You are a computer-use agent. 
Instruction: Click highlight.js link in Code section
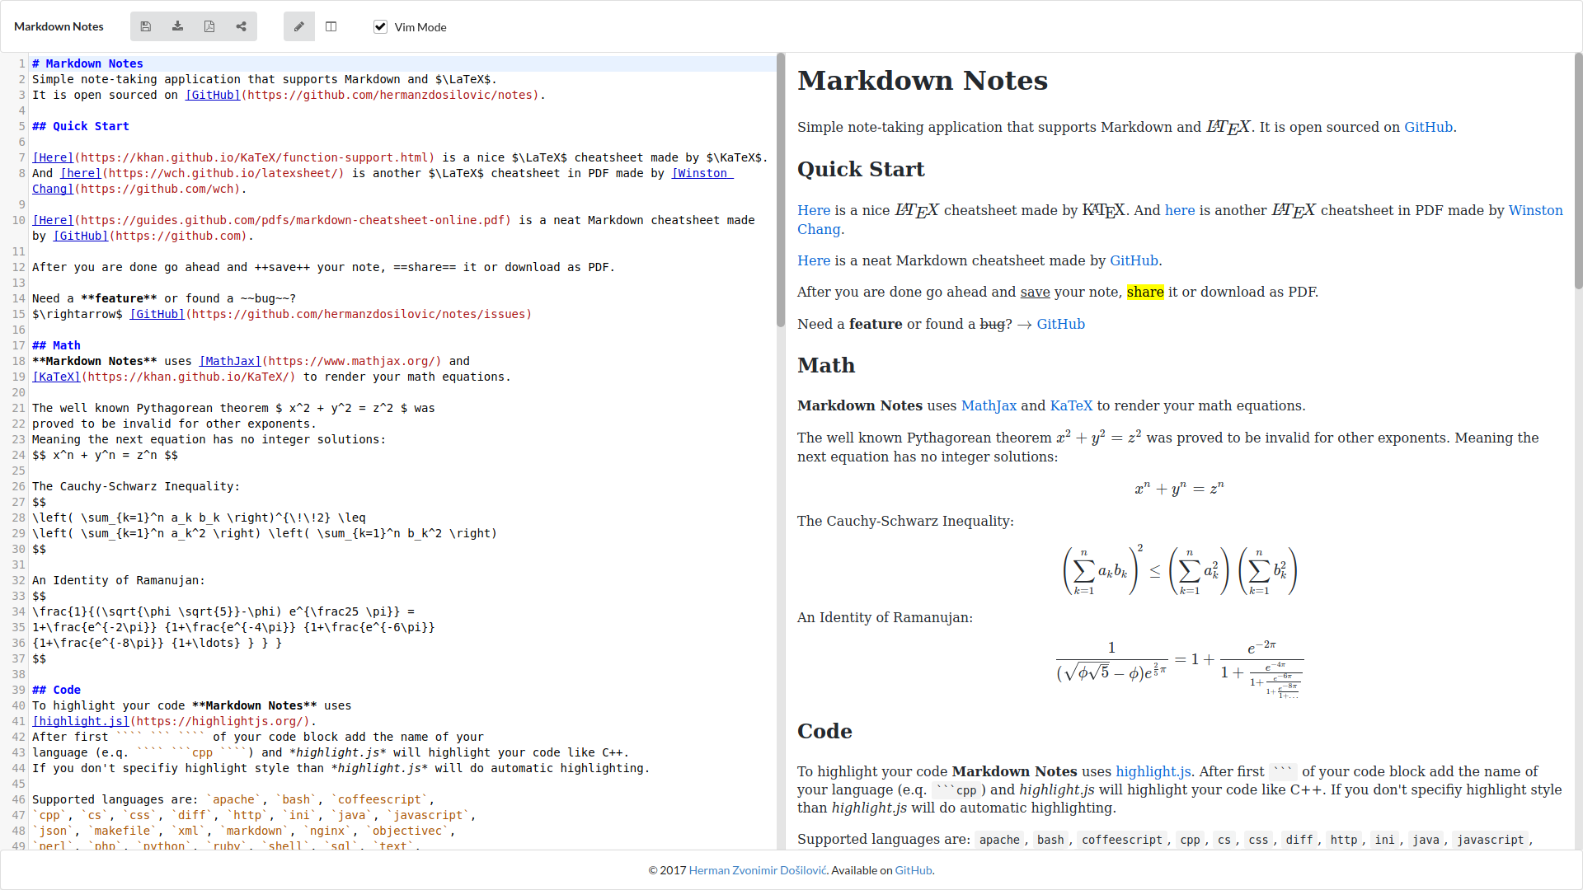(1153, 771)
